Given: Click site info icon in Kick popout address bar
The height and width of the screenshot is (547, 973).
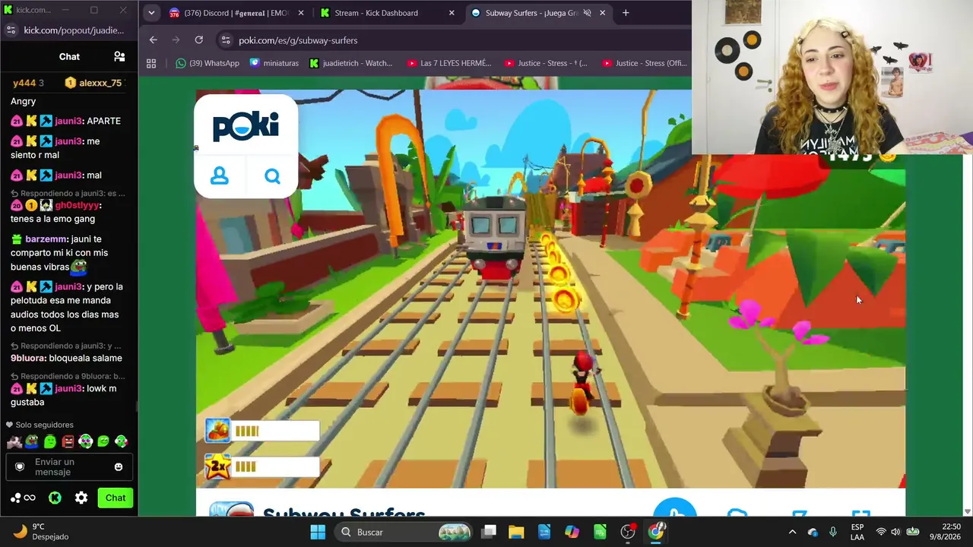Looking at the screenshot, I should (x=11, y=30).
